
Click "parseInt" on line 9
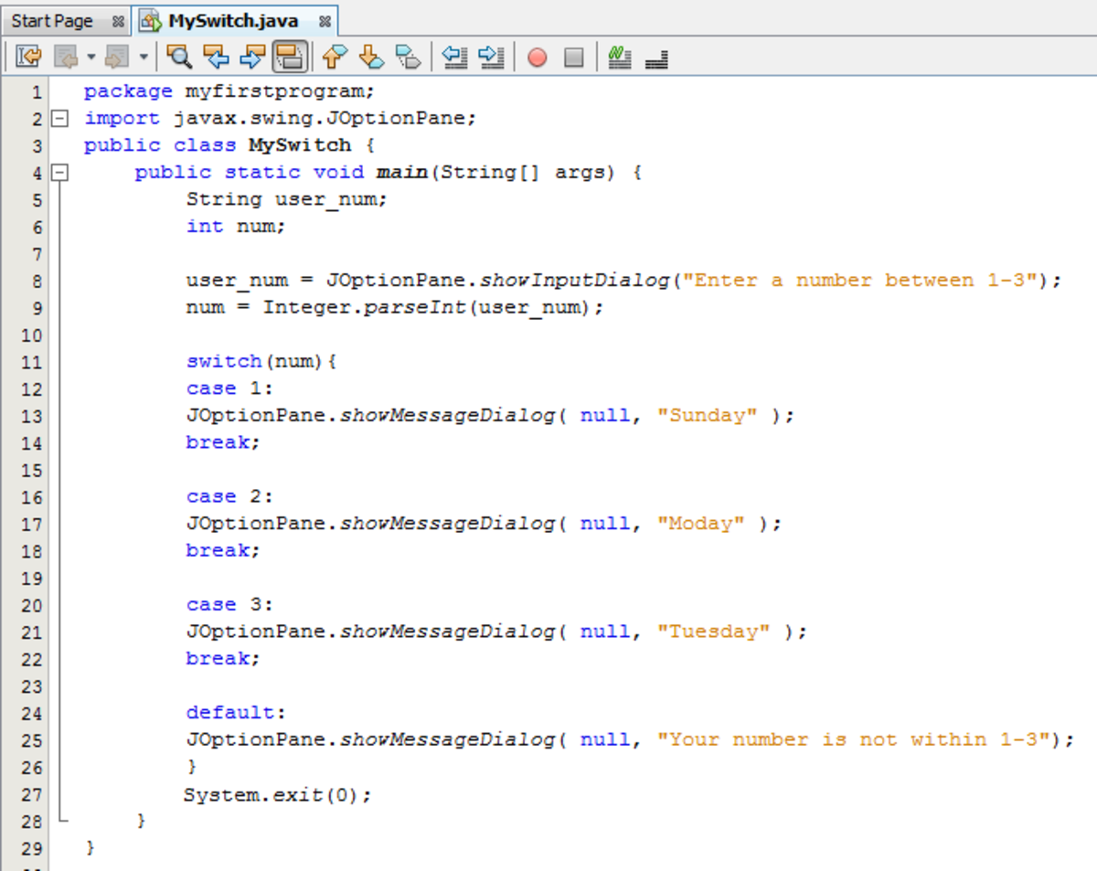click(x=415, y=307)
